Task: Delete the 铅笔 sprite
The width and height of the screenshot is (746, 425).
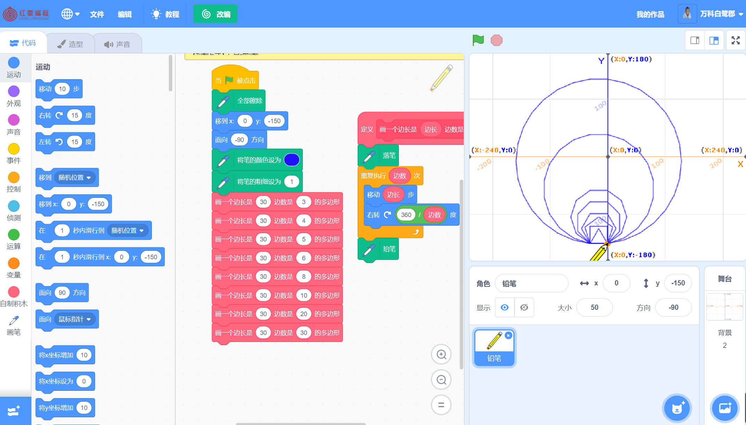Action: point(509,335)
